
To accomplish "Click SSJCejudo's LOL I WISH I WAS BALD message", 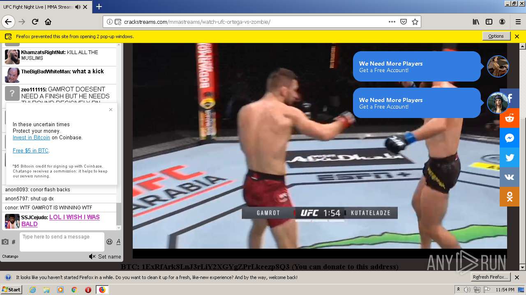I will [60, 220].
